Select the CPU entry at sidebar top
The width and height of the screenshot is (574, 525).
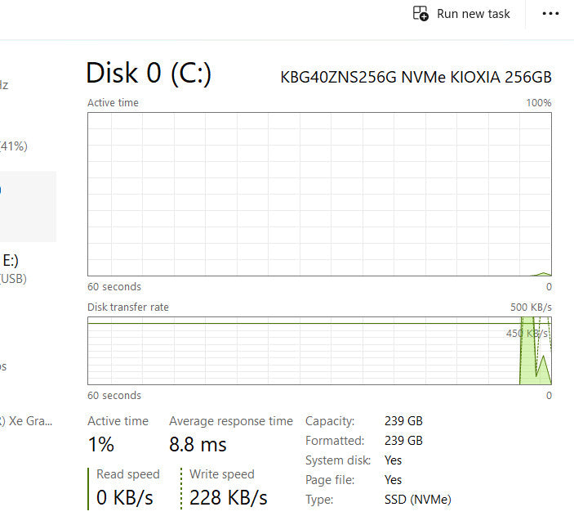7,84
